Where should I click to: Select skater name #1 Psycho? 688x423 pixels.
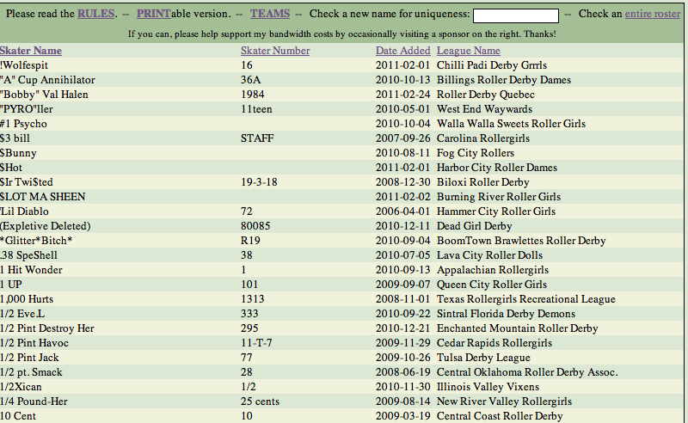(x=23, y=124)
